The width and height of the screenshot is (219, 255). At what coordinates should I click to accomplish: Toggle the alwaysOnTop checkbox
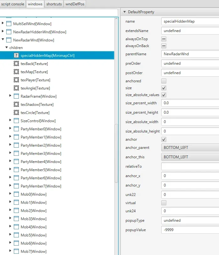(x=164, y=39)
